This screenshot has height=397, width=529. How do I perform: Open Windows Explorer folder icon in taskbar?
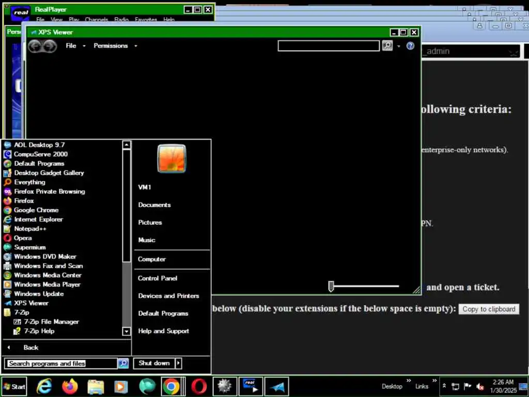click(x=96, y=387)
